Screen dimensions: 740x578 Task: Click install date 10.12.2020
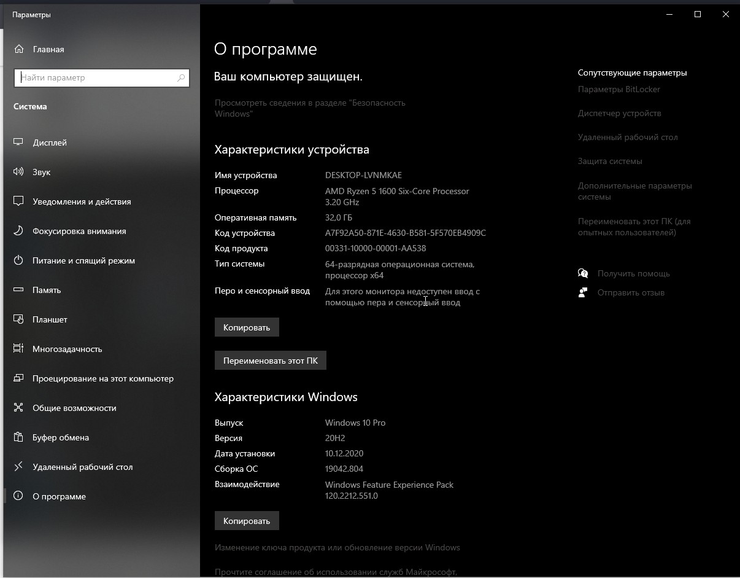pyautogui.click(x=344, y=453)
